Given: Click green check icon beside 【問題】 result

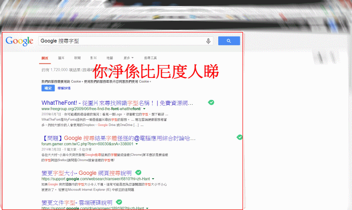Looking at the screenshot, I should tap(239, 137).
